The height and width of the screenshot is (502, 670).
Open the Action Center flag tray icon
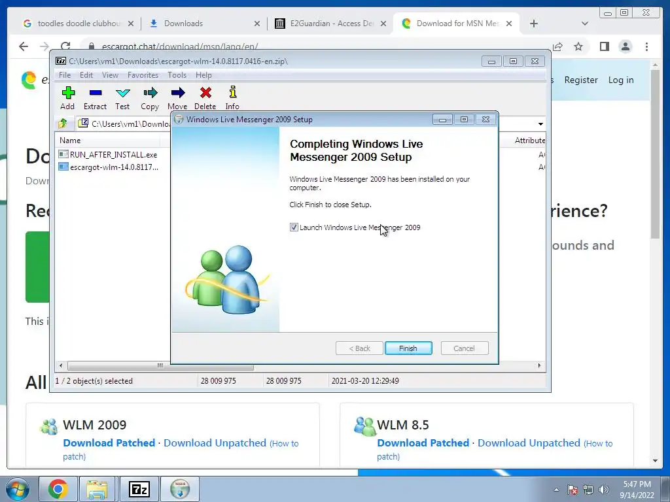(573, 490)
